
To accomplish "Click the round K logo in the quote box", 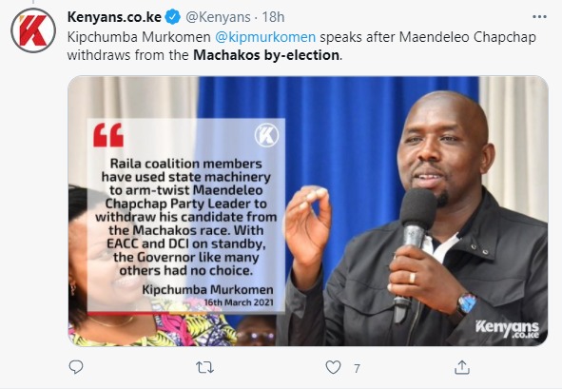I will click(266, 135).
